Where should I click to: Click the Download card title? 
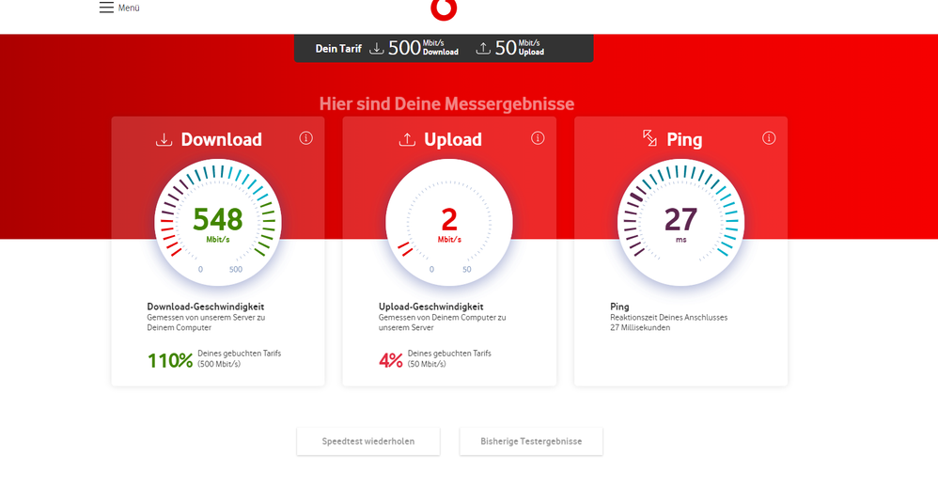click(221, 139)
